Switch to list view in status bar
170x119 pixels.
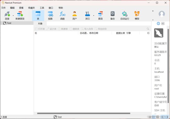click(150, 117)
